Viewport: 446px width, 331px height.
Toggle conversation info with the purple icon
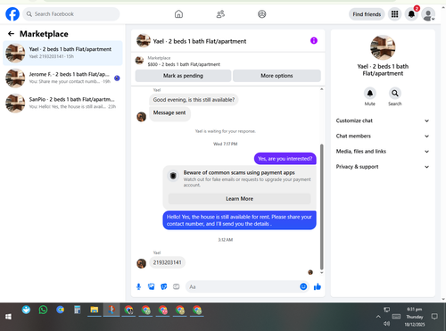coord(314,40)
